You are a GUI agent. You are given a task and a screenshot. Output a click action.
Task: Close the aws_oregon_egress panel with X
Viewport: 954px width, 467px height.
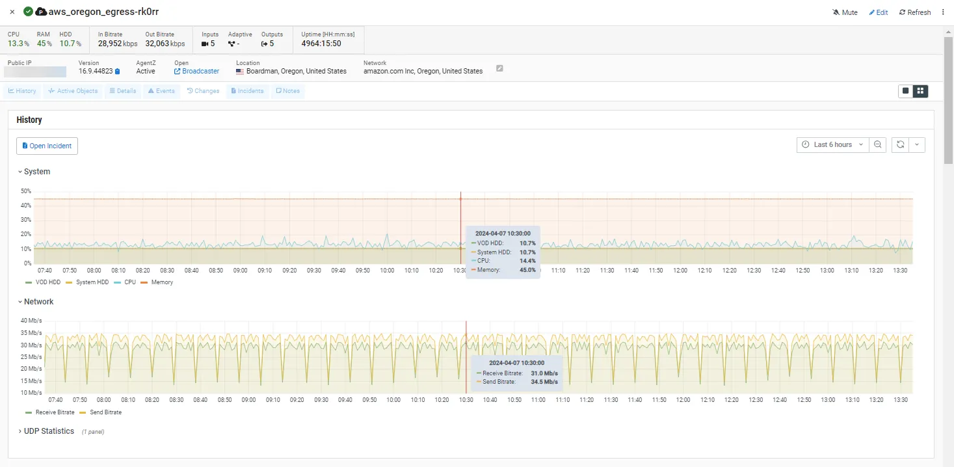pyautogui.click(x=12, y=12)
